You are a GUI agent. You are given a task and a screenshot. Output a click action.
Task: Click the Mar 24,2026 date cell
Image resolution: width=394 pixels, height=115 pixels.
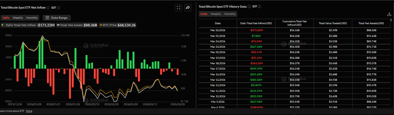pyautogui.click(x=218, y=41)
